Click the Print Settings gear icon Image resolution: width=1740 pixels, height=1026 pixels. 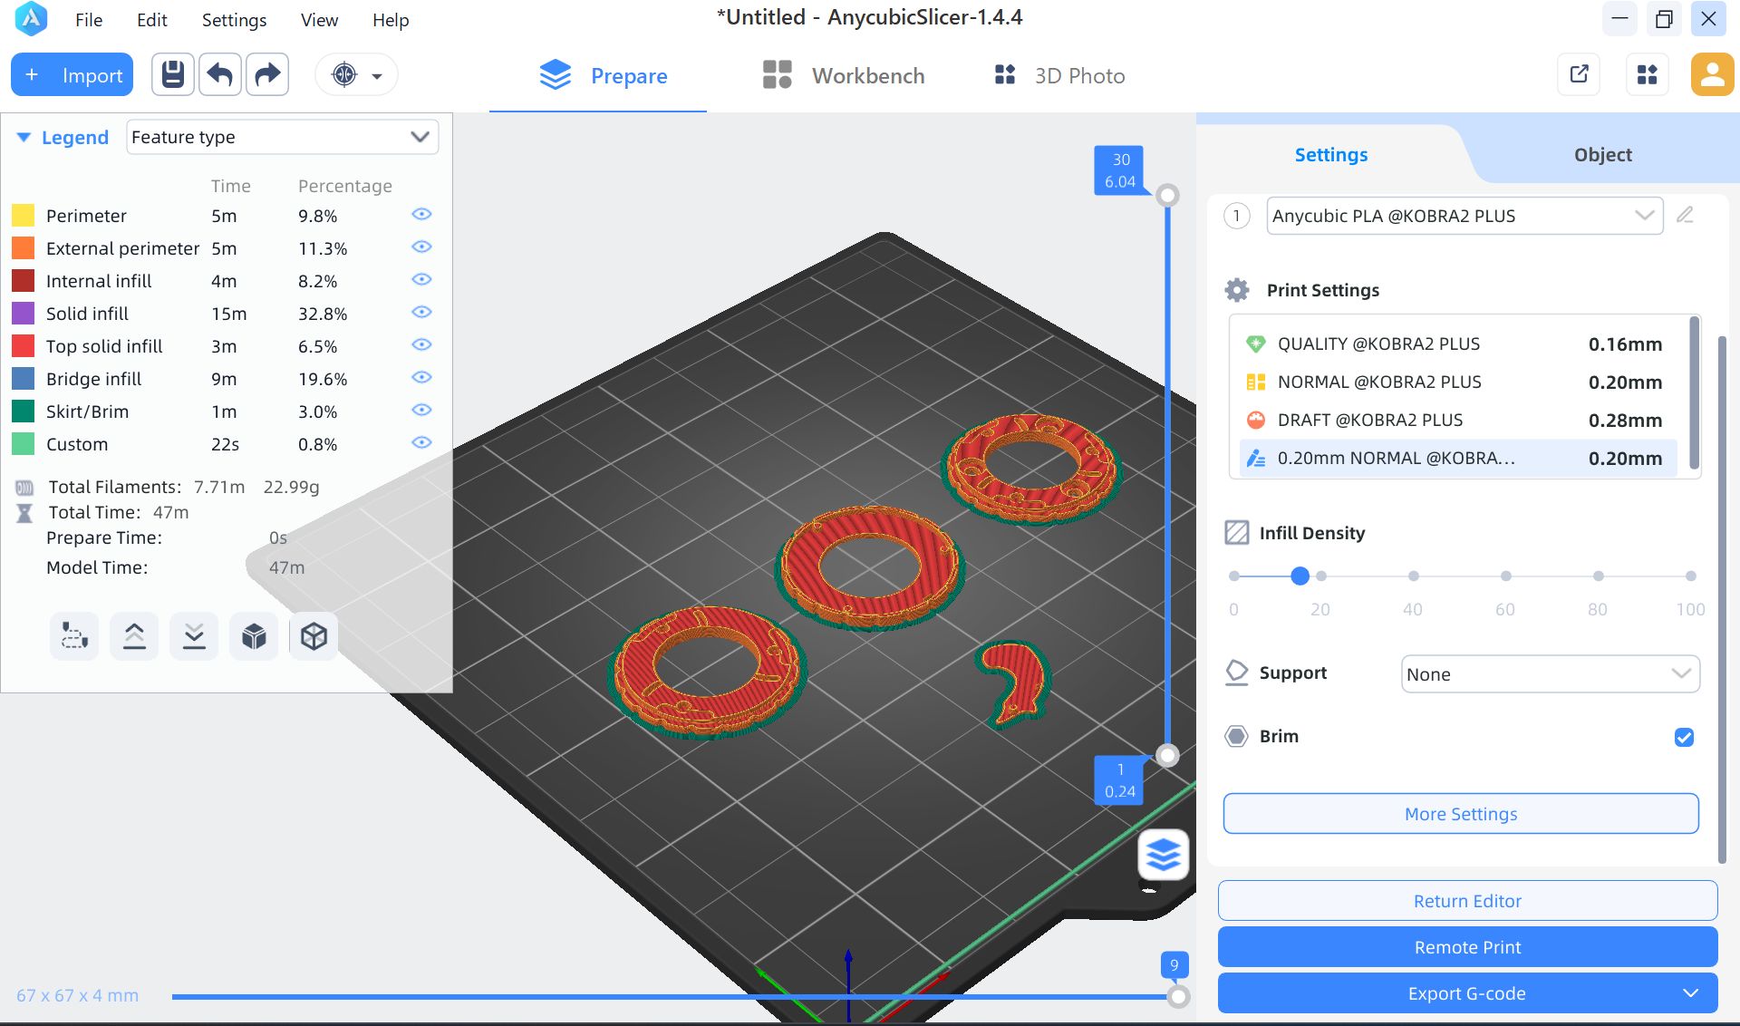click(1237, 290)
